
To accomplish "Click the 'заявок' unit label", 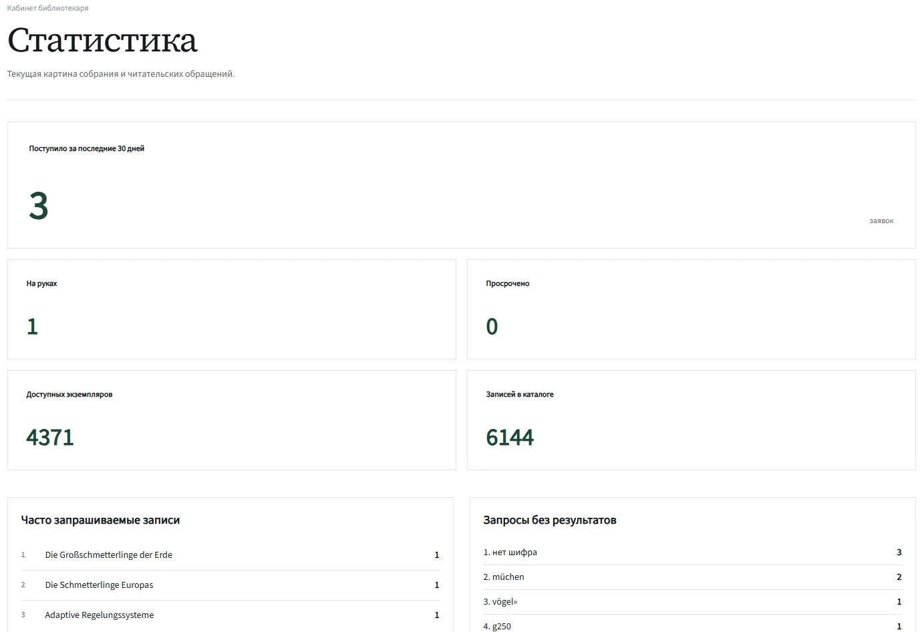I will pyautogui.click(x=881, y=220).
